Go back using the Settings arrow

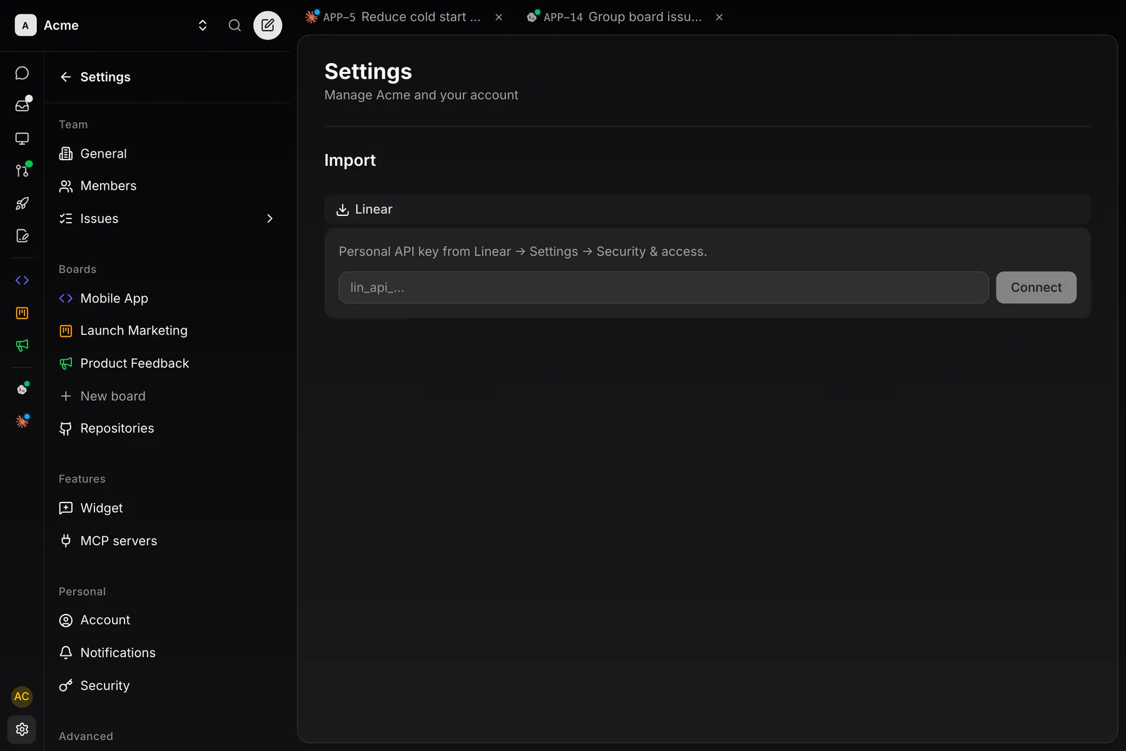point(66,77)
